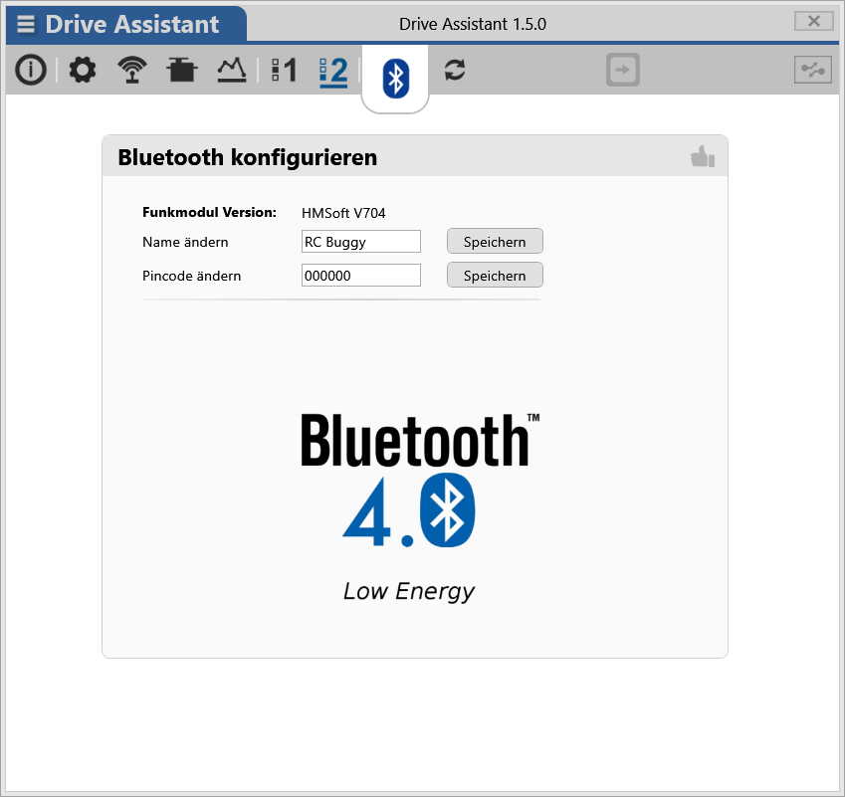Select the Bluetooth tab icon
Image resolution: width=845 pixels, height=797 pixels.
click(x=395, y=79)
